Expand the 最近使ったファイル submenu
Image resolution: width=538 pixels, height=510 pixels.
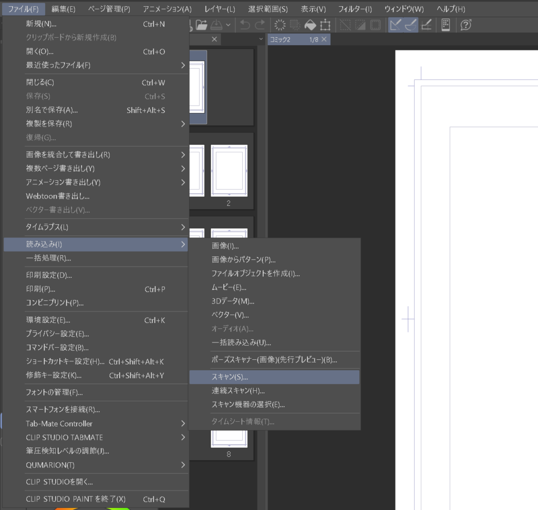click(96, 65)
